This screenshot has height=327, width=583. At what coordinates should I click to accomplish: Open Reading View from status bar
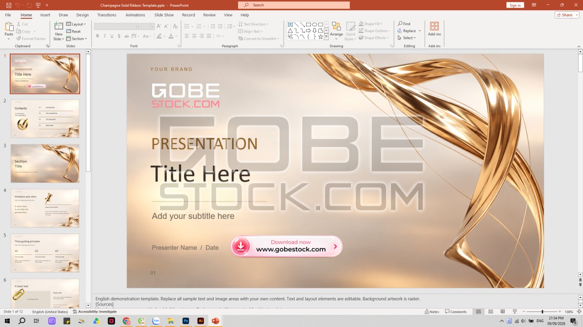(x=502, y=311)
